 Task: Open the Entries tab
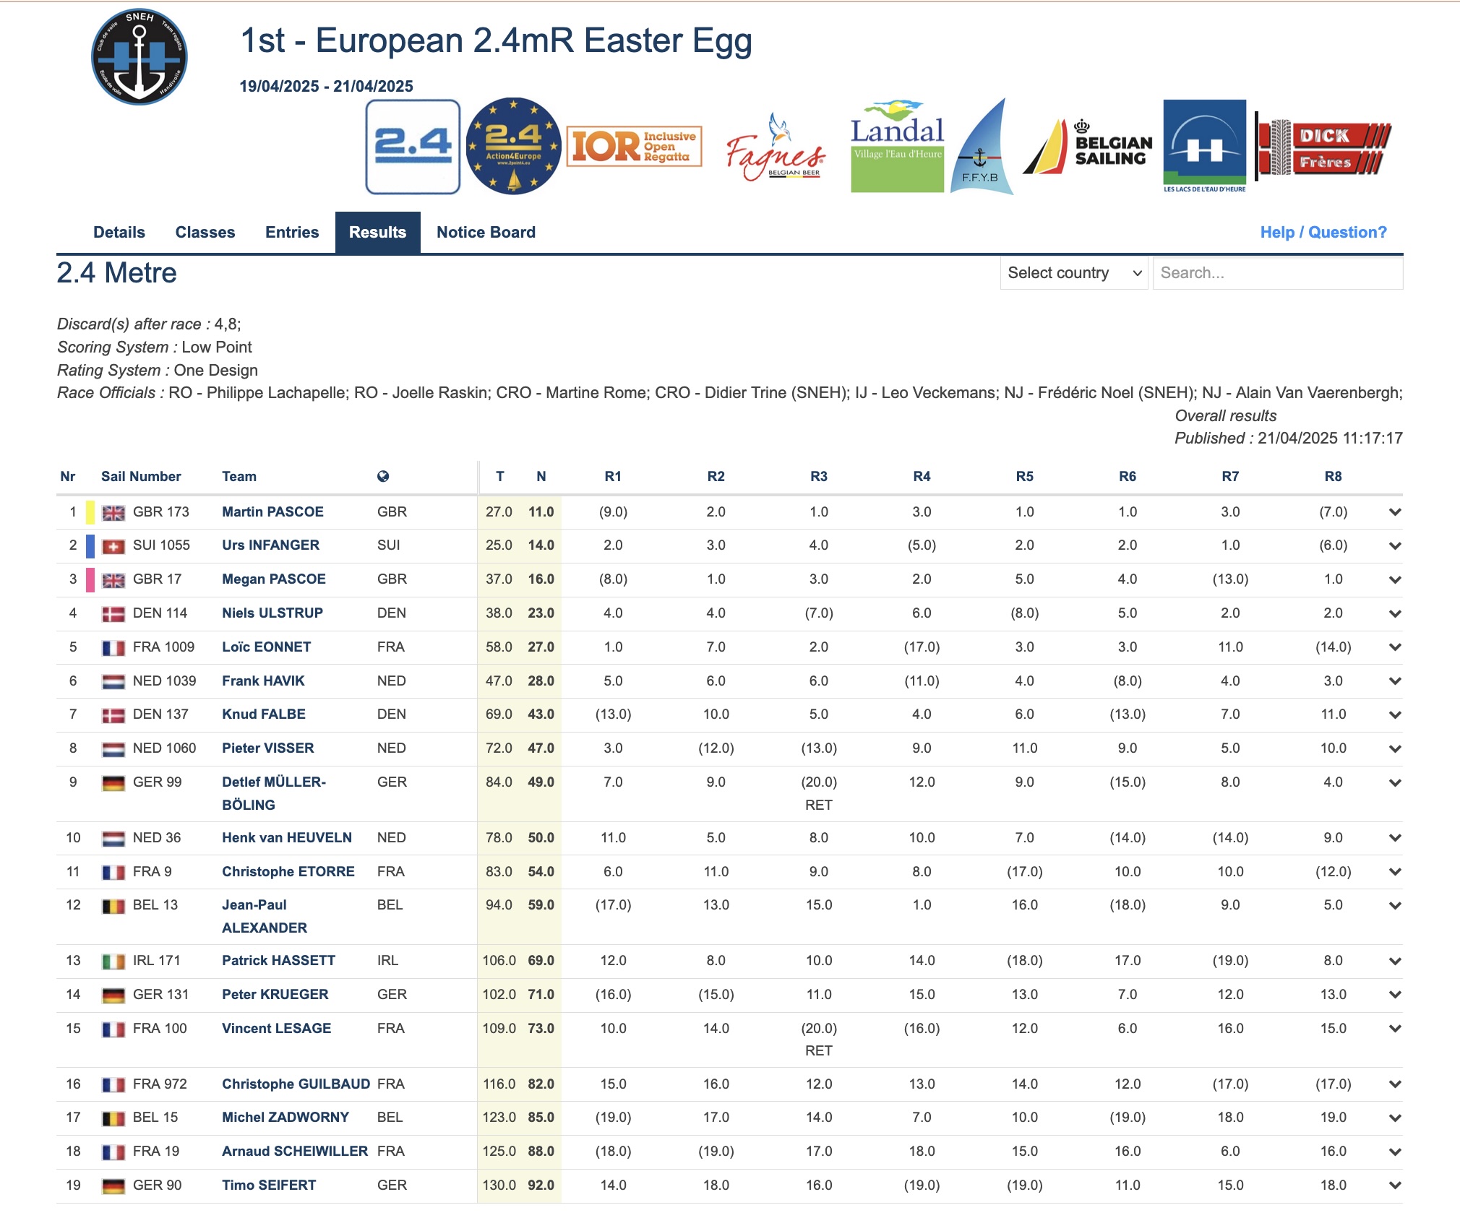pyautogui.click(x=292, y=232)
